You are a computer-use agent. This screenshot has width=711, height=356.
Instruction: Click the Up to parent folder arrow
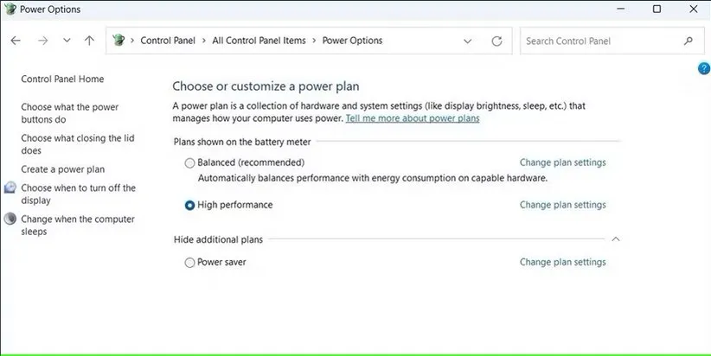click(x=90, y=41)
